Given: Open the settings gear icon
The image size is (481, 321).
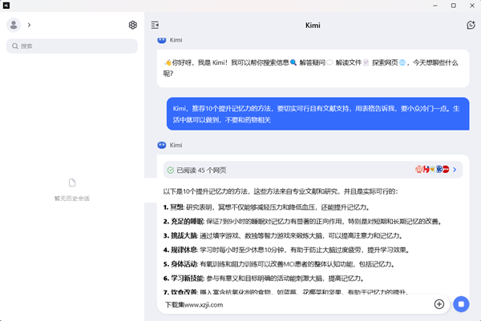Looking at the screenshot, I should (x=132, y=25).
